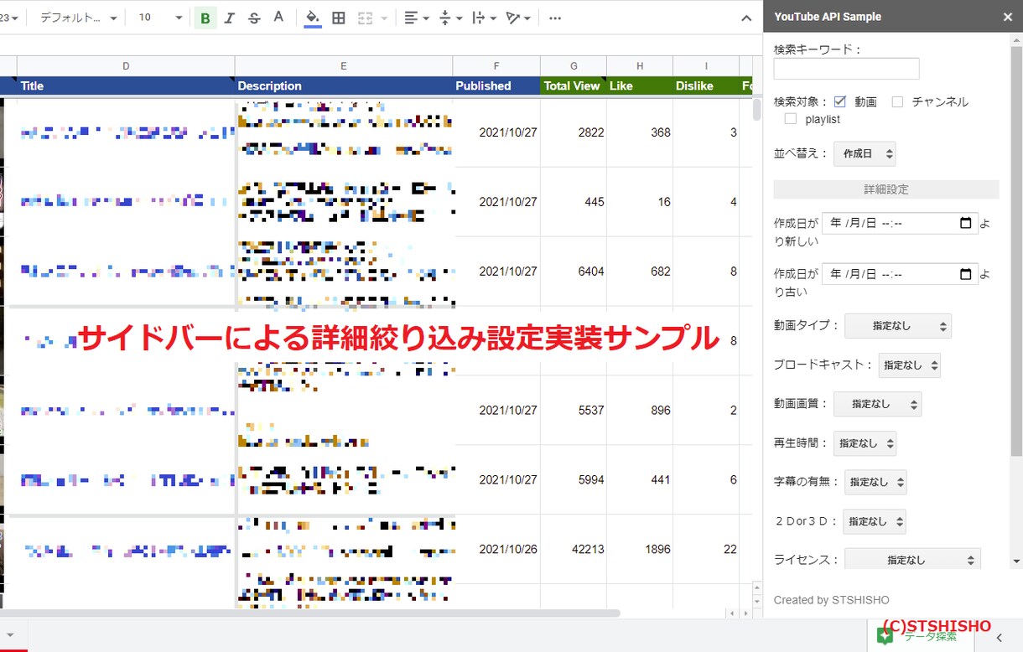Click the sidebar scroll down arrow
This screenshot has height=652, width=1023.
[x=1016, y=561]
